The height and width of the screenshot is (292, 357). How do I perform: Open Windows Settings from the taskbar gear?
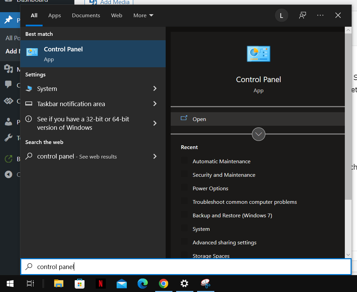(x=185, y=284)
